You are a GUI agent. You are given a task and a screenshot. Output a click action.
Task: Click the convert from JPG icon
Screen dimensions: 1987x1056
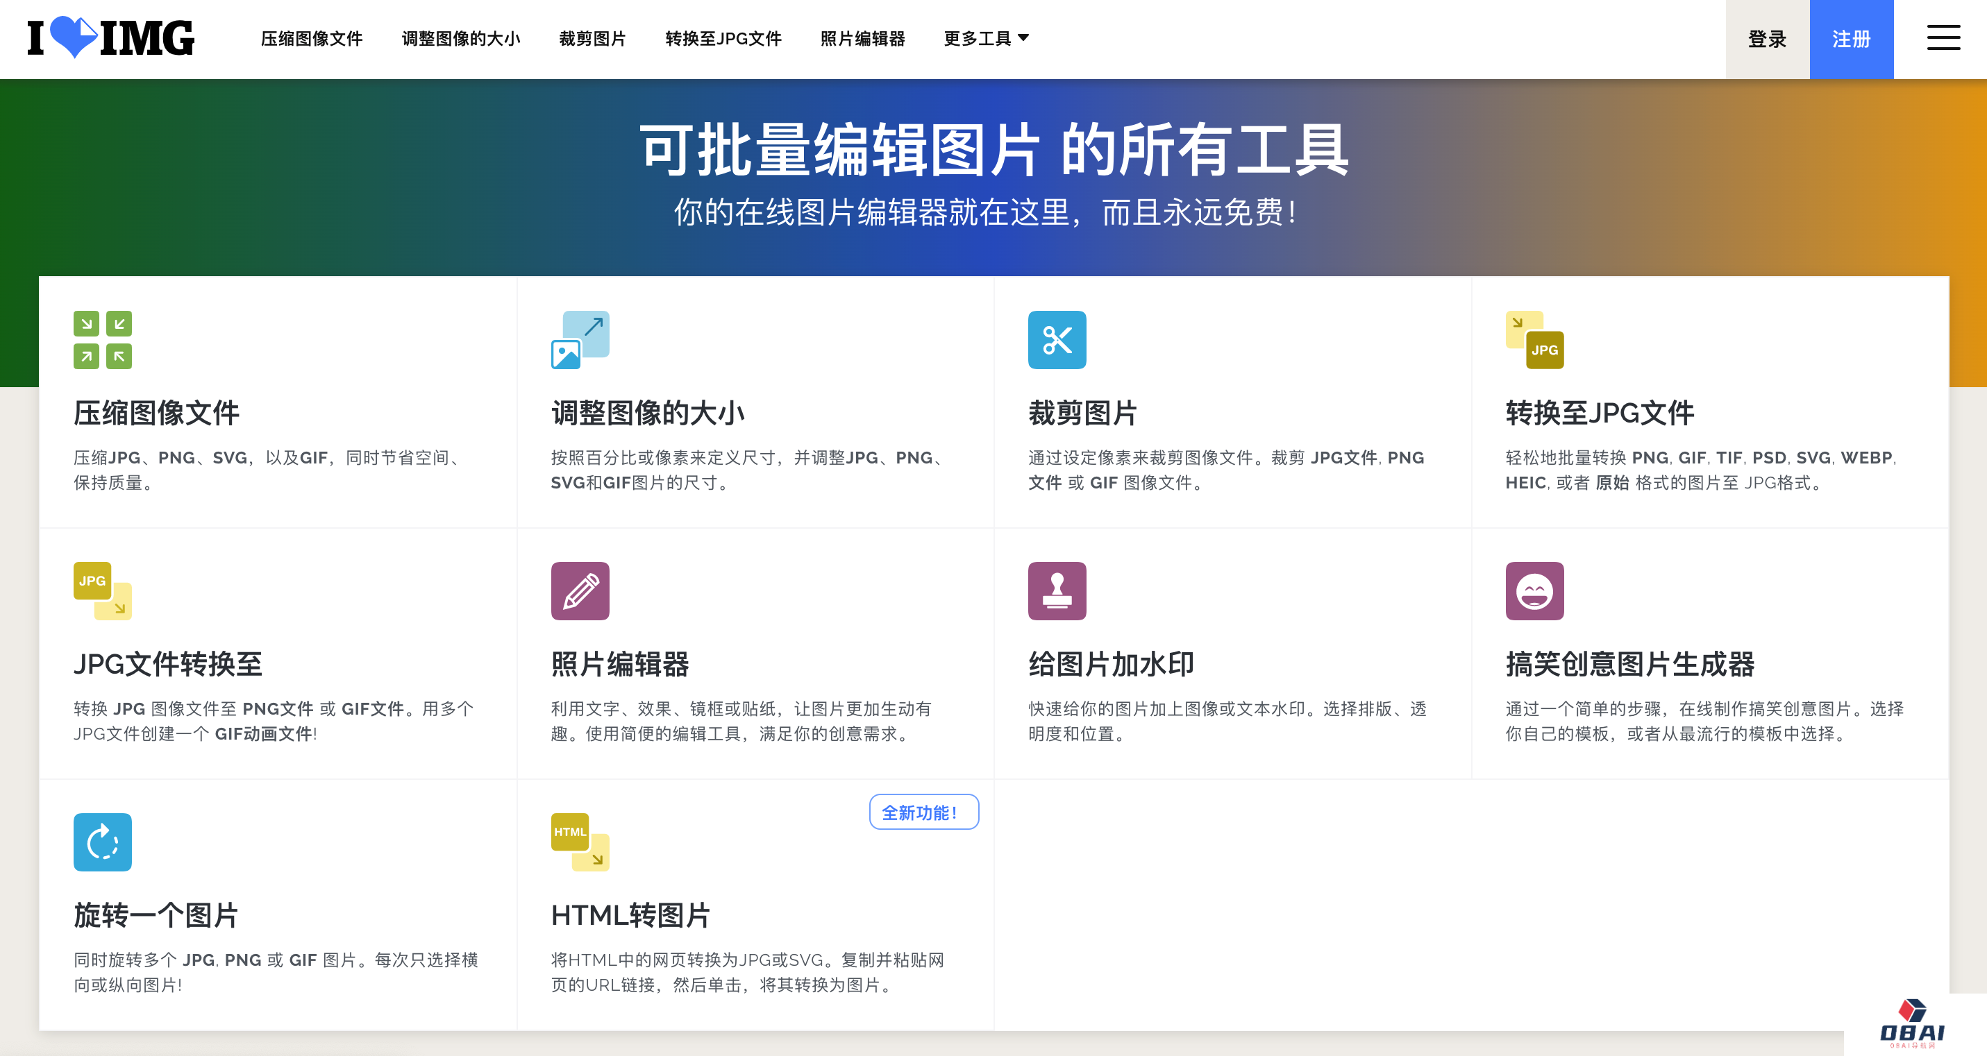point(103,591)
